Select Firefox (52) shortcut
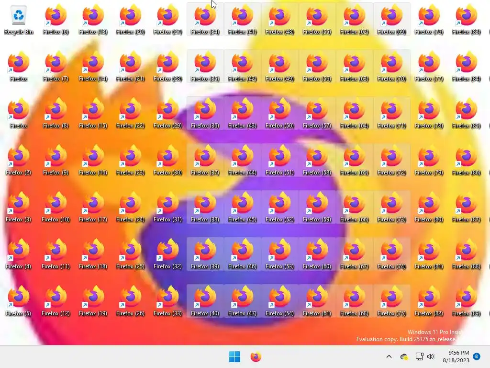Screen dimensions: 490x368 click(x=279, y=207)
